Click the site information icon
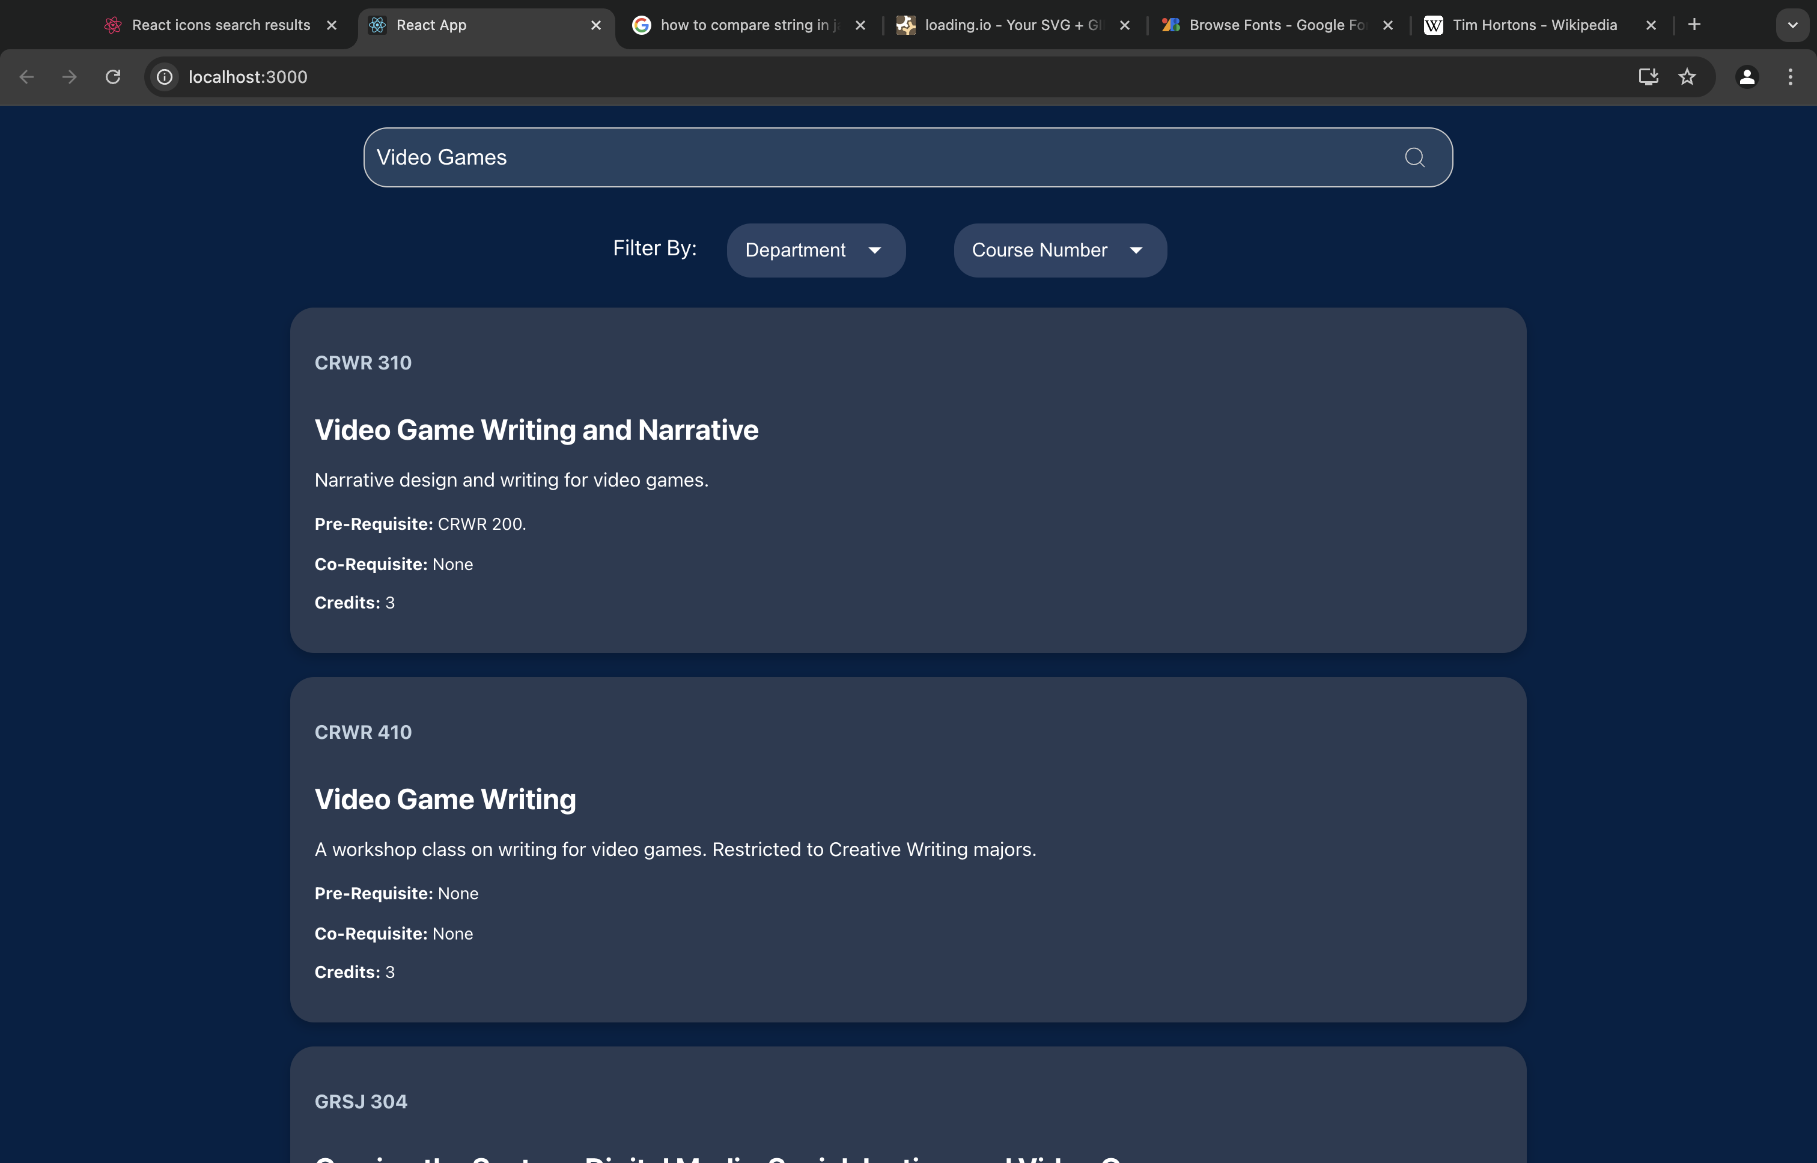This screenshot has height=1163, width=1817. pos(165,77)
